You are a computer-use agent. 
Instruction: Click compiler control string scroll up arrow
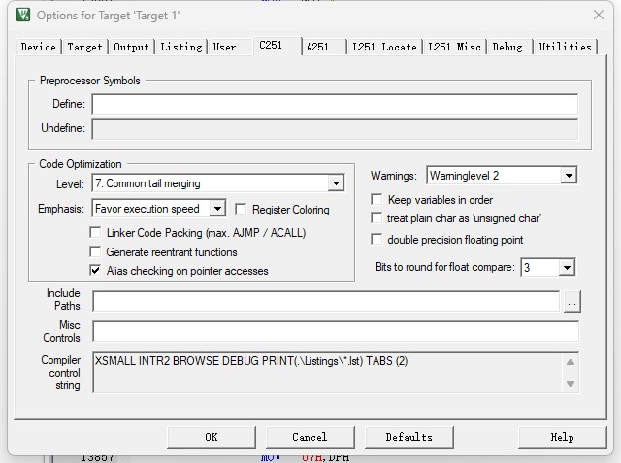pyautogui.click(x=571, y=362)
